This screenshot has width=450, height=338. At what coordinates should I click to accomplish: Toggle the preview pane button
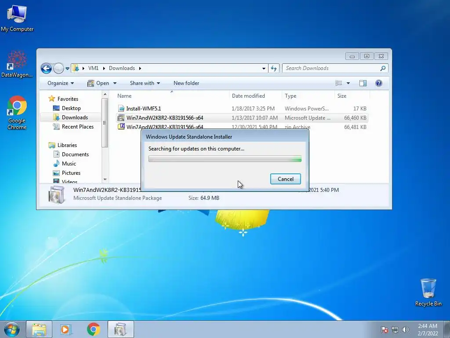point(363,83)
